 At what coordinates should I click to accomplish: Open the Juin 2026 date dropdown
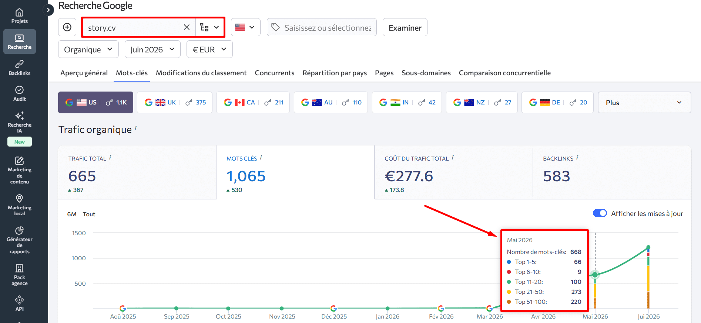(152, 49)
